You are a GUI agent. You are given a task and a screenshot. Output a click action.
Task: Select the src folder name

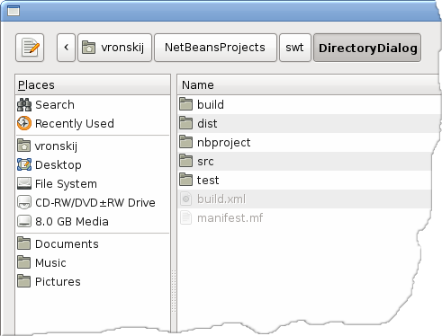pyautogui.click(x=205, y=162)
